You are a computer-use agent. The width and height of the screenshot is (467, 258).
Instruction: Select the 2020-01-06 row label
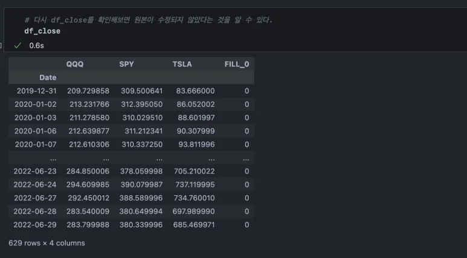click(x=34, y=131)
